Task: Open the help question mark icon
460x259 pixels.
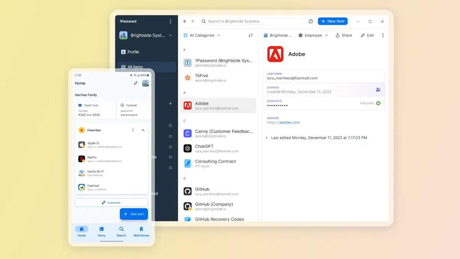Action: coord(311,21)
